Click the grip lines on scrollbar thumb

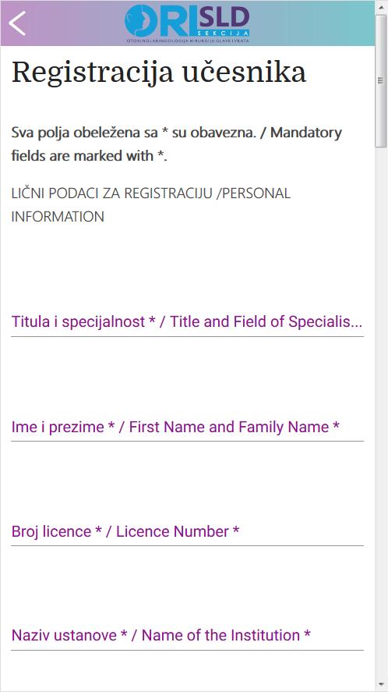point(381,81)
